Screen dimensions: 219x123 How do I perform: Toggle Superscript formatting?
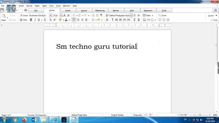pos(55,20)
